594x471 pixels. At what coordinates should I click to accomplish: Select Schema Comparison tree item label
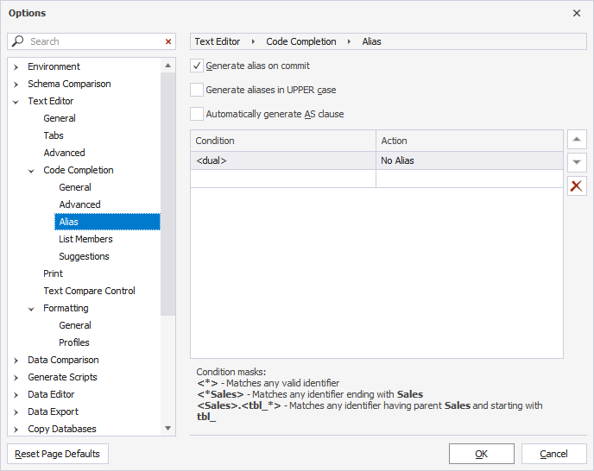69,84
